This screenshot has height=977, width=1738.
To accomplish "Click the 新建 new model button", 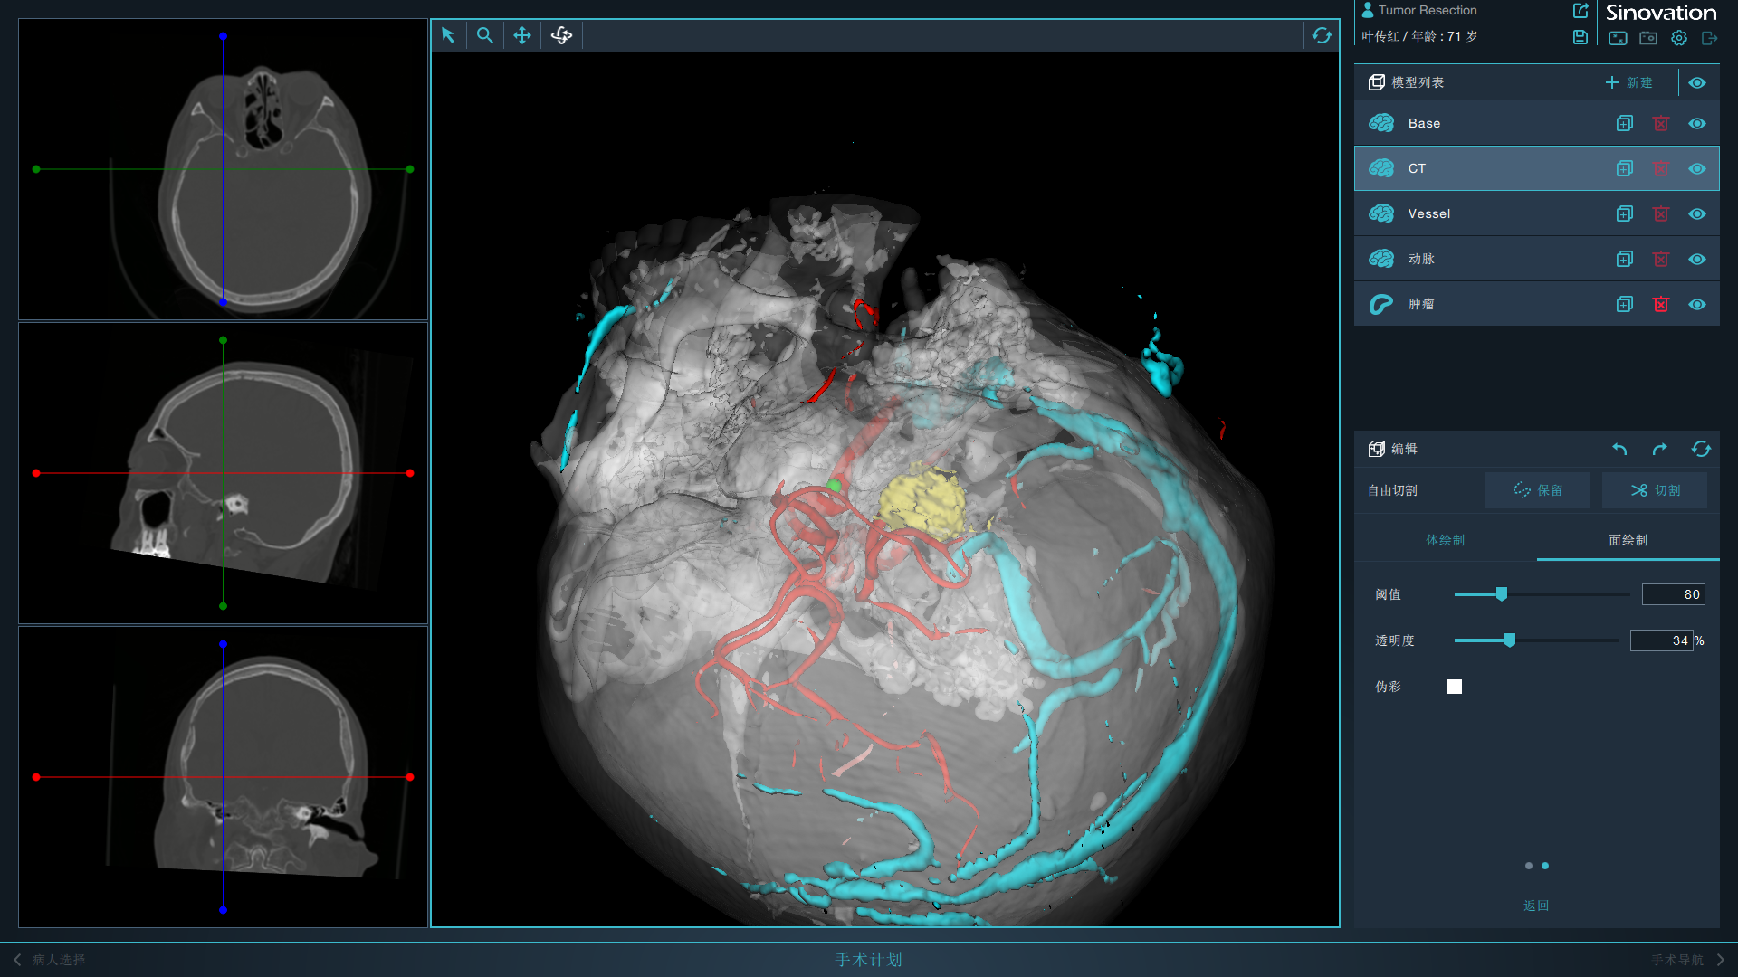I will [1628, 82].
